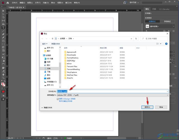Open the TencentMeeting folder
This screenshot has height=140, width=179.
pos(73,69)
